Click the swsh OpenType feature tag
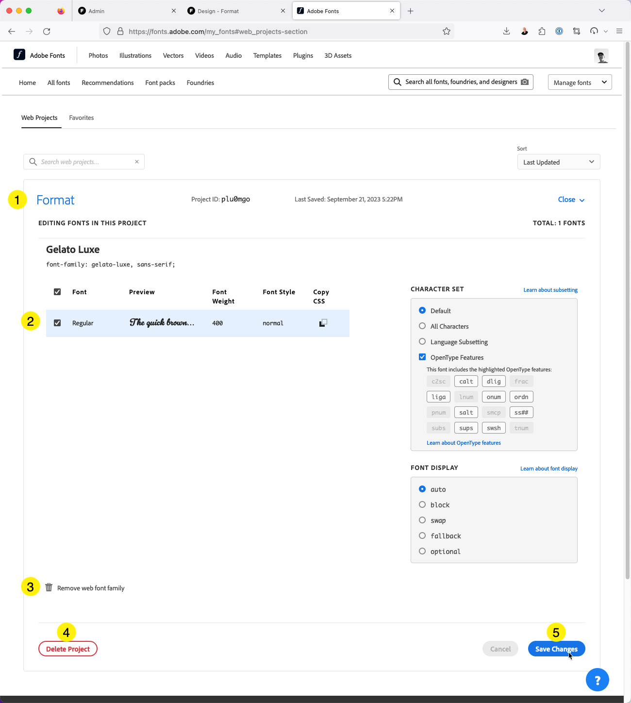The width and height of the screenshot is (631, 703). (x=494, y=428)
